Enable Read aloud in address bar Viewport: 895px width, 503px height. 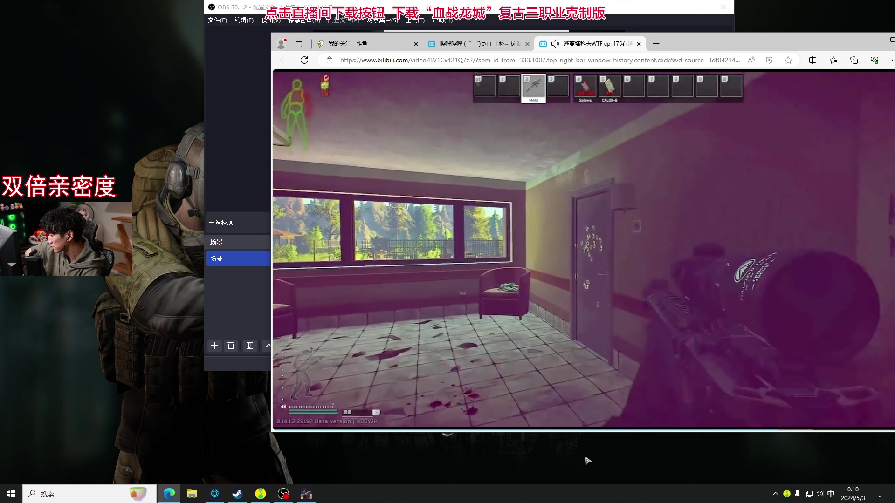click(751, 60)
